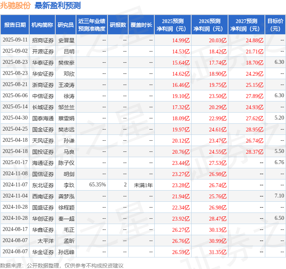Screen dimensions: 286x269
Task: Select the 国金证券 institution cell
Action: coord(43,130)
